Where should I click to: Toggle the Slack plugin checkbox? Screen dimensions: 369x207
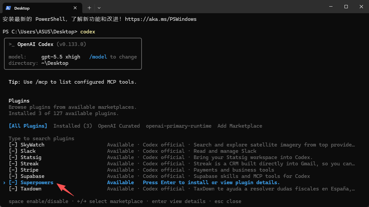pos(13,151)
